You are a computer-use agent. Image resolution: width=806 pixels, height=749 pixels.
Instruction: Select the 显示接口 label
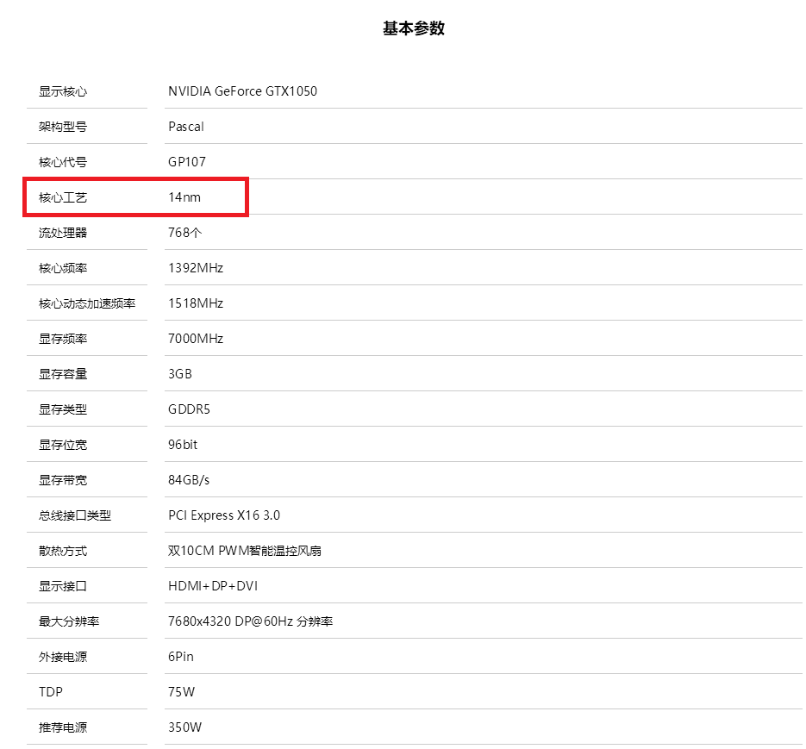tap(63, 587)
